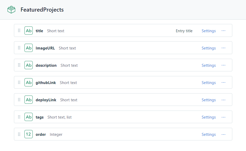Open Settings for the deployLink field
The width and height of the screenshot is (246, 151).
click(209, 100)
